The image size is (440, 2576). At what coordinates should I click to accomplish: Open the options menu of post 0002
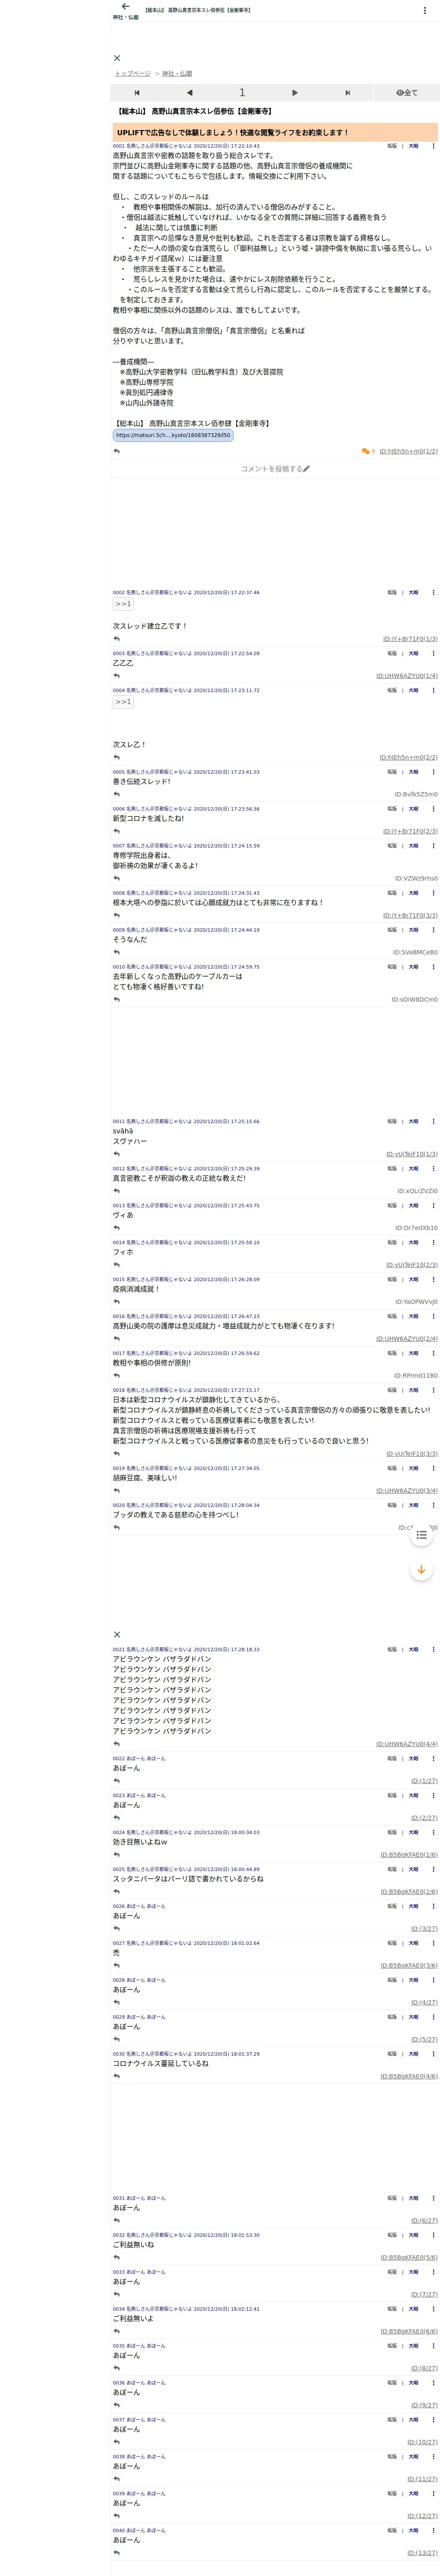(433, 592)
